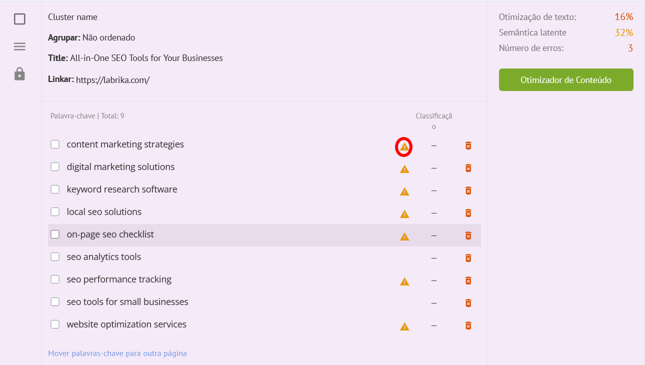Click warning icon for content marketing strategies
The image size is (645, 365).
click(404, 147)
